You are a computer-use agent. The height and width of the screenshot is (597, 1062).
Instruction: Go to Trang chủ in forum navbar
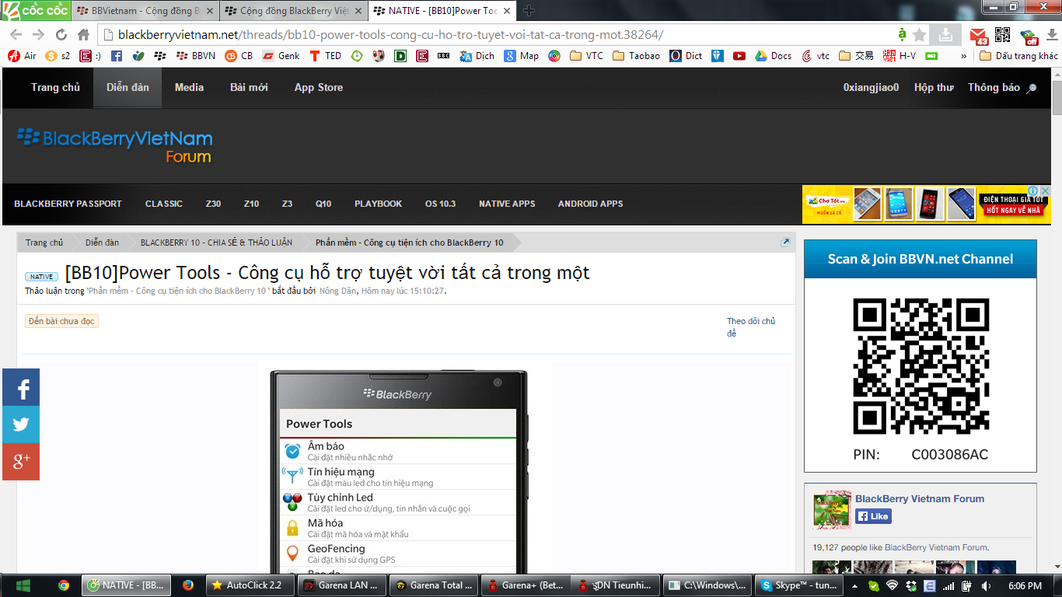[55, 88]
